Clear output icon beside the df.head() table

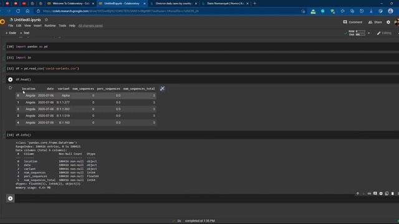(x=10, y=88)
